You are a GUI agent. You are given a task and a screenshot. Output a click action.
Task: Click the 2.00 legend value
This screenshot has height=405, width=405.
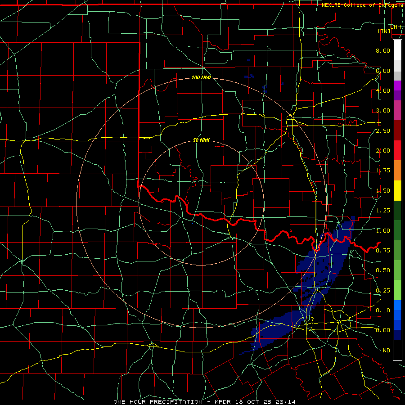pyautogui.click(x=383, y=151)
